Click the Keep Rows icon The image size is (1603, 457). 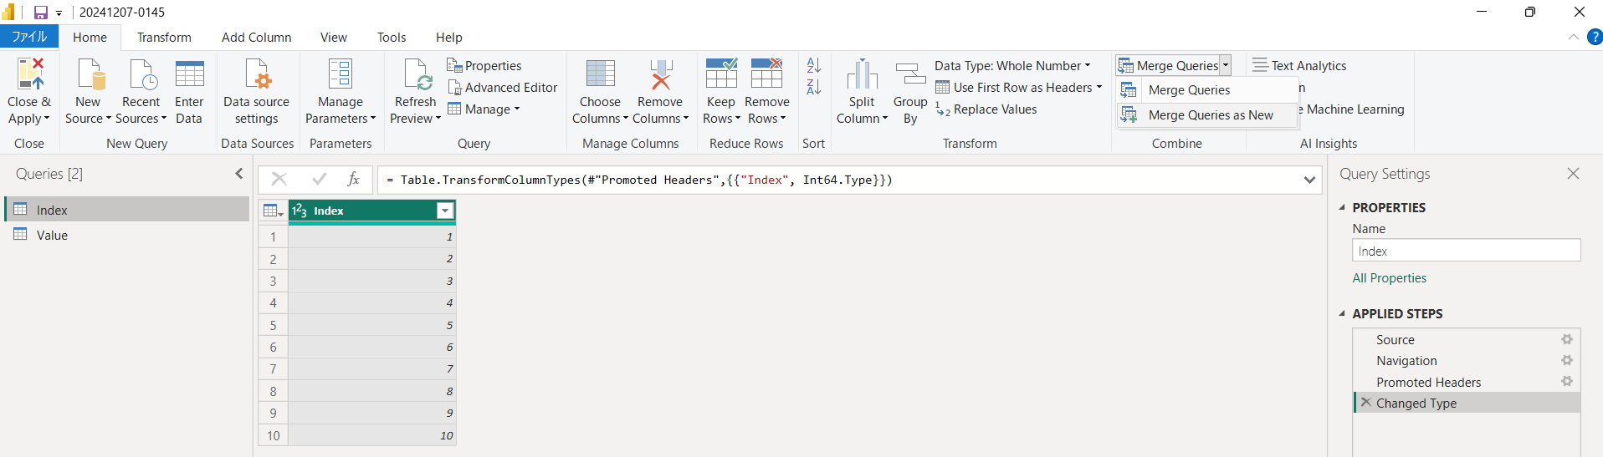coord(721,74)
